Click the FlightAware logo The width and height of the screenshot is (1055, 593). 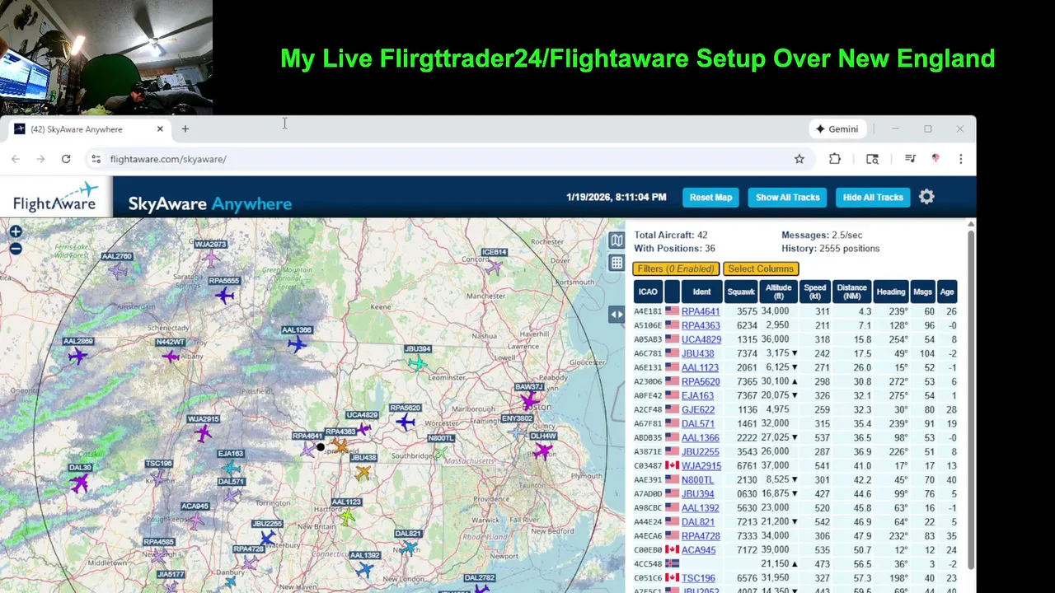coord(55,198)
